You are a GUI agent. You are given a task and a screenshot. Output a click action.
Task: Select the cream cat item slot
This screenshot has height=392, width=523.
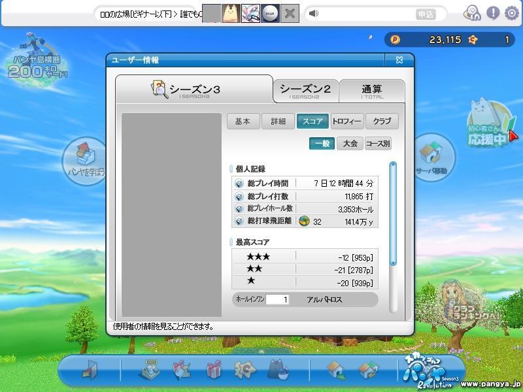pos(231,13)
